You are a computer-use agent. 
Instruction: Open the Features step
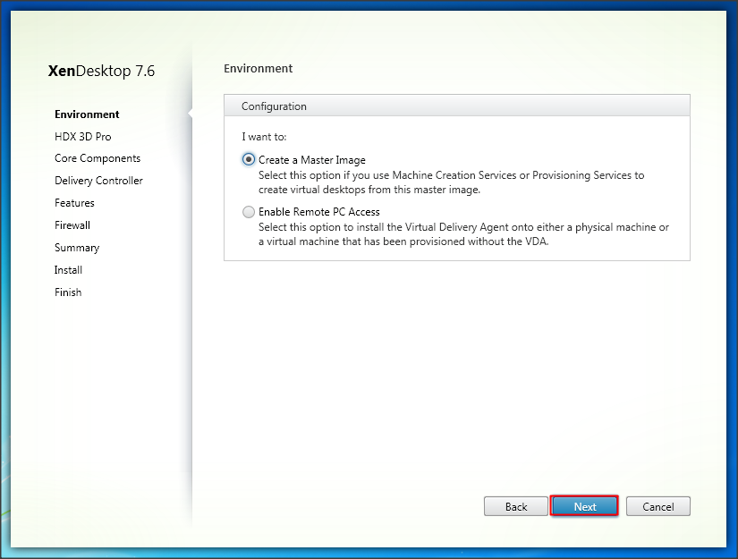click(x=74, y=203)
